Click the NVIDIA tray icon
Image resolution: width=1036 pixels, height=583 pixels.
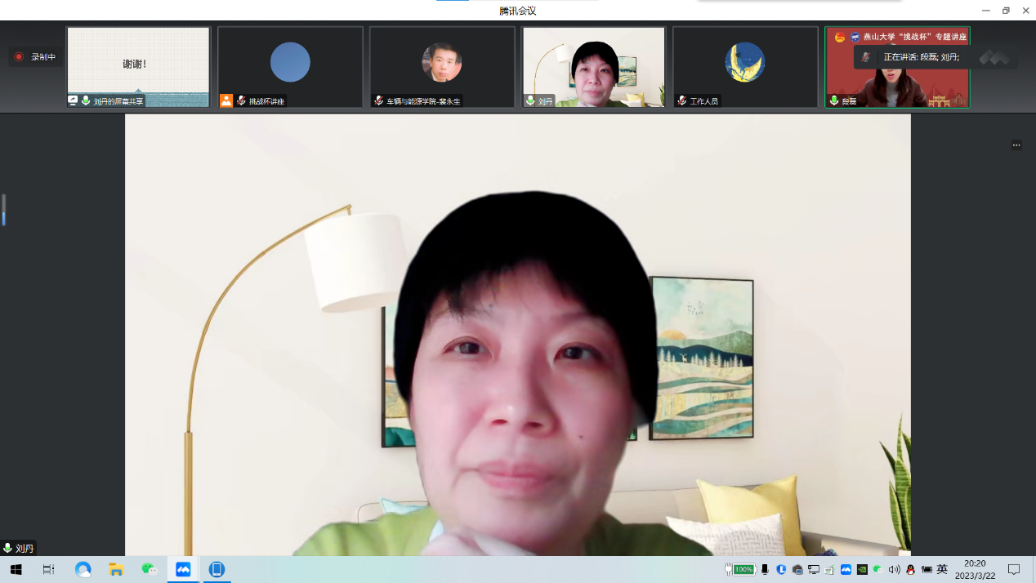pyautogui.click(x=862, y=569)
